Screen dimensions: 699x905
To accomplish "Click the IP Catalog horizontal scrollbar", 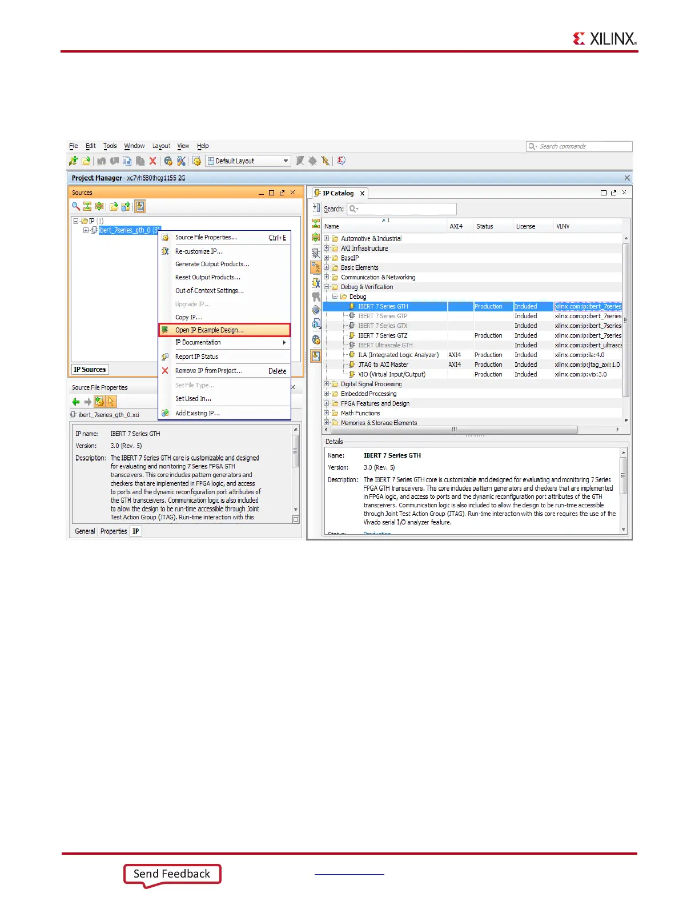I will [x=455, y=430].
